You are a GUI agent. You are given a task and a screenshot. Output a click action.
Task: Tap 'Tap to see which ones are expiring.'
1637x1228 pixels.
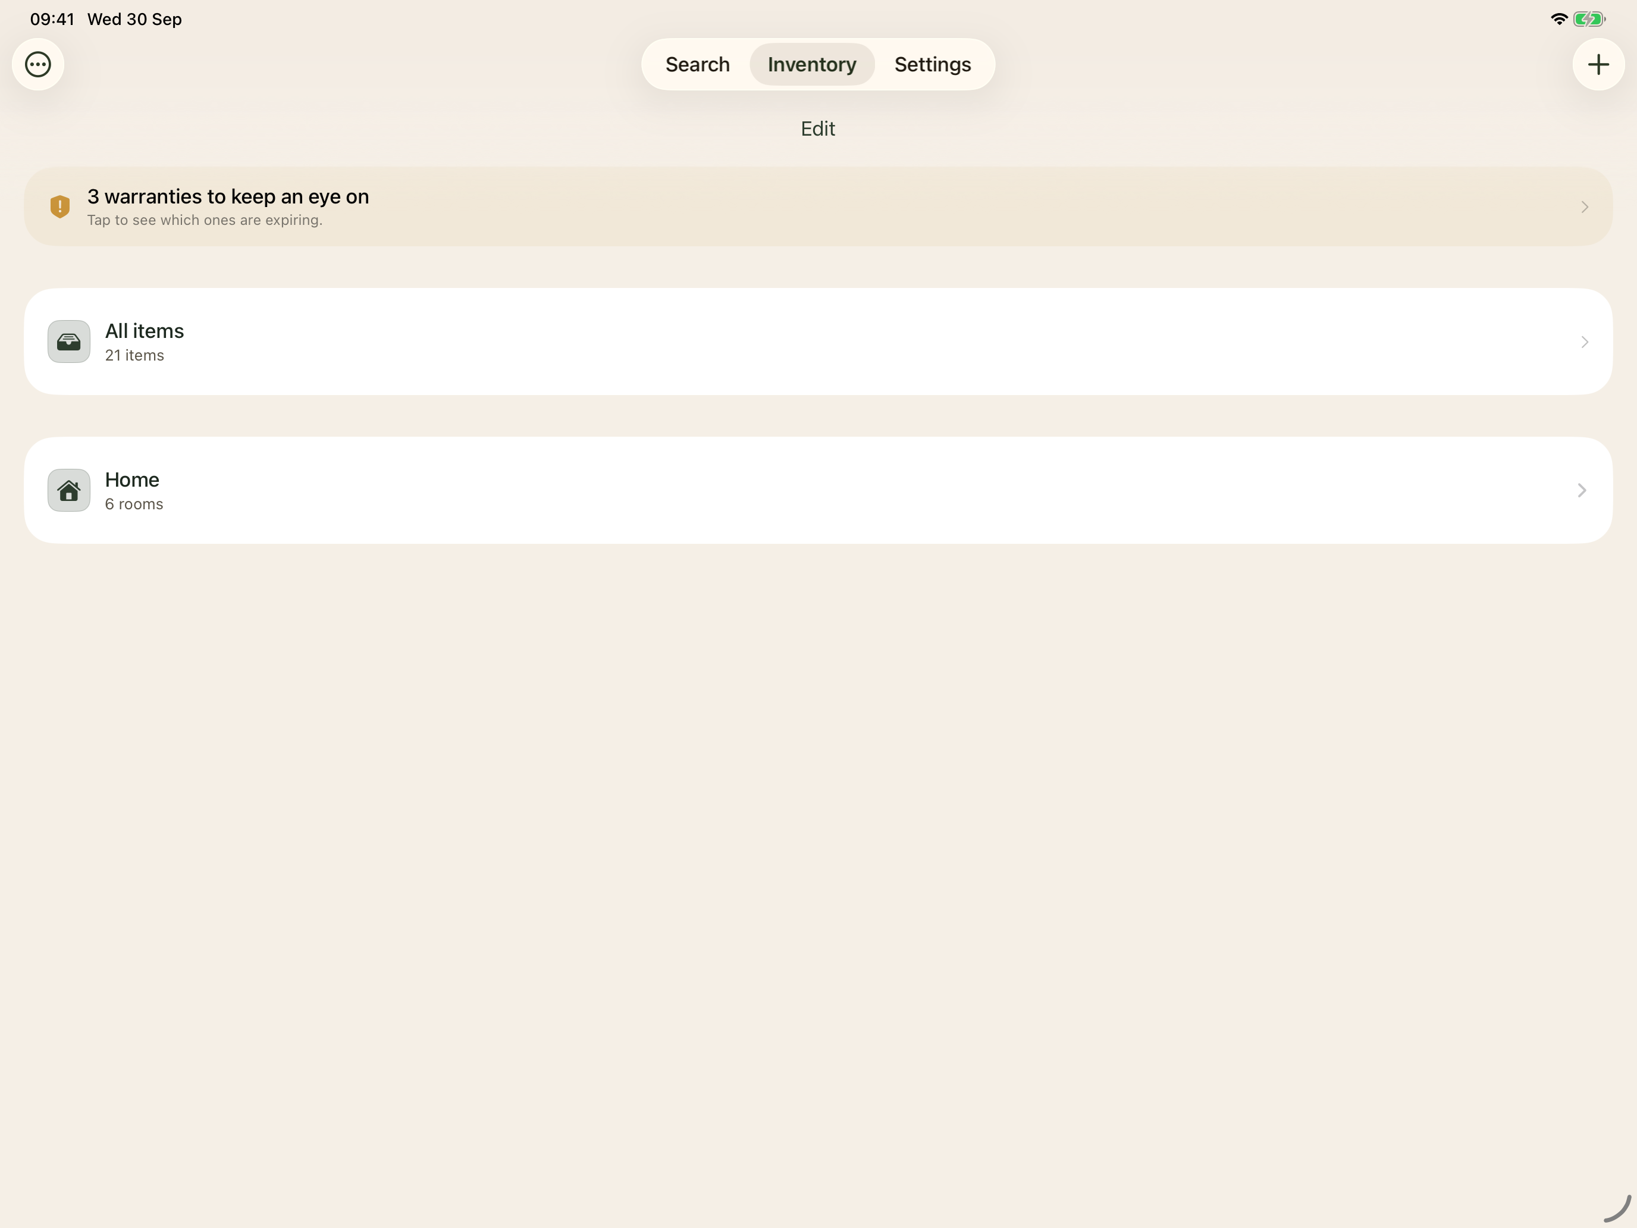[x=205, y=221]
